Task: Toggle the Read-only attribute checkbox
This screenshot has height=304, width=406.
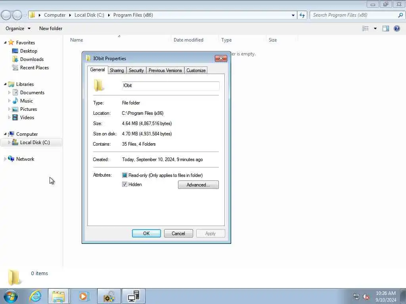Action: pos(124,175)
